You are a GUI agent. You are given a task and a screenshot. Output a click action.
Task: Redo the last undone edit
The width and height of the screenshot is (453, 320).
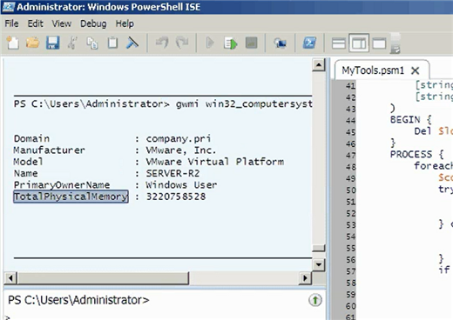coord(182,43)
